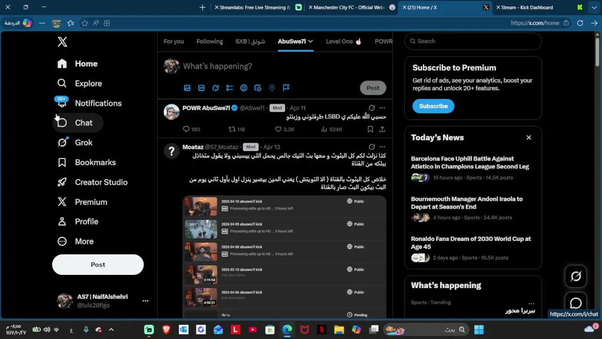
Task: Switch to the Following tab
Action: click(x=210, y=41)
